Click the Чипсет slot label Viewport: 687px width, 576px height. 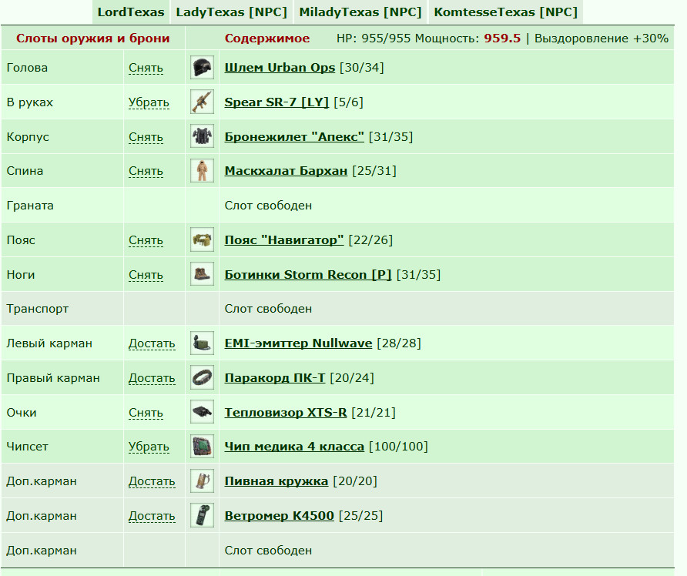[27, 447]
